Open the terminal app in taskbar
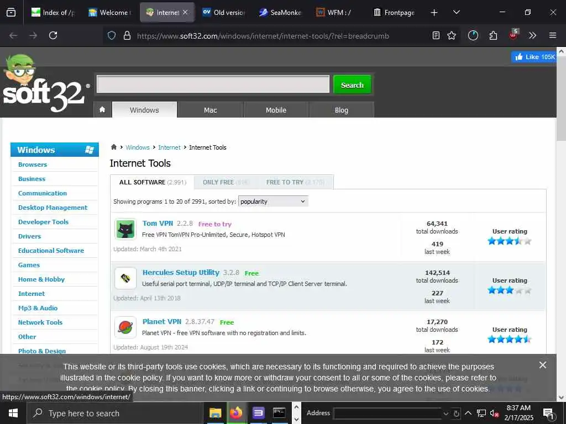The height and width of the screenshot is (424, 566). point(279,413)
